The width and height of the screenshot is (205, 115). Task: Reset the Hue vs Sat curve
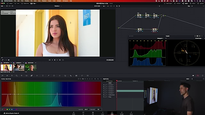(98, 79)
